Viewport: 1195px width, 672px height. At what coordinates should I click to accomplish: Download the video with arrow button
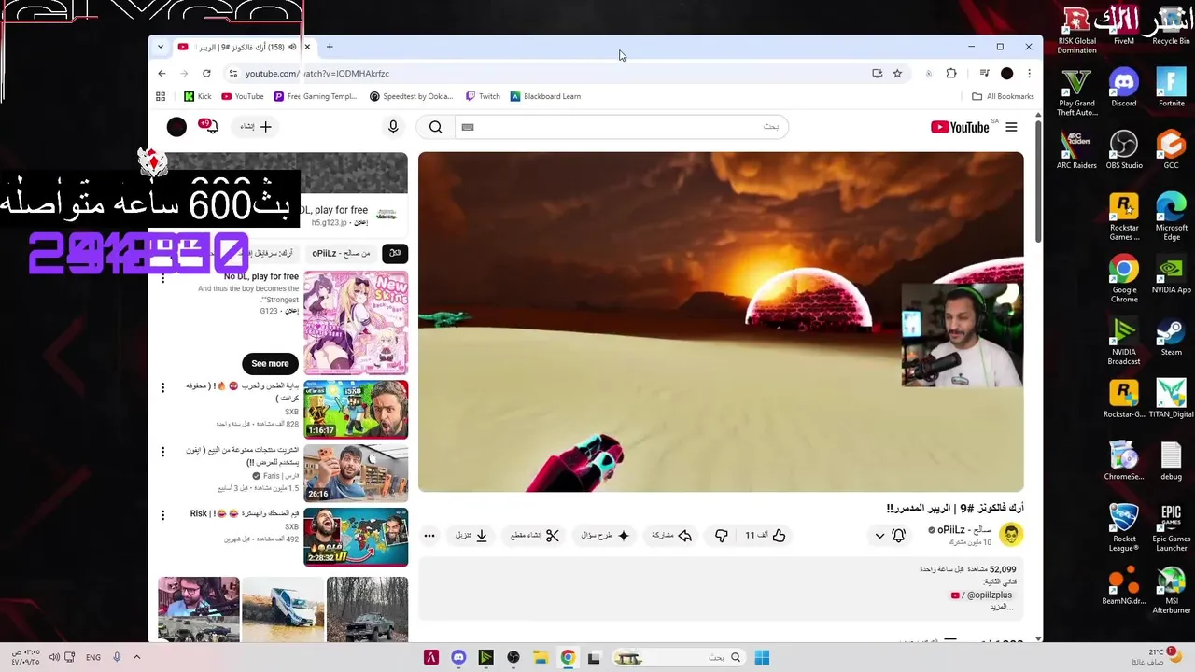pyautogui.click(x=471, y=535)
